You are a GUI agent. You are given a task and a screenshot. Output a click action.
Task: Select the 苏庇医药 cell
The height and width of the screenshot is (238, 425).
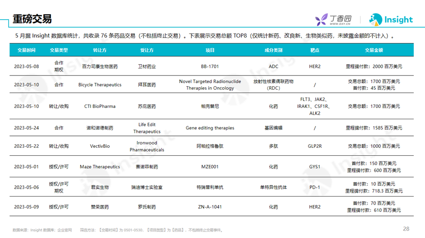pyautogui.click(x=147, y=106)
